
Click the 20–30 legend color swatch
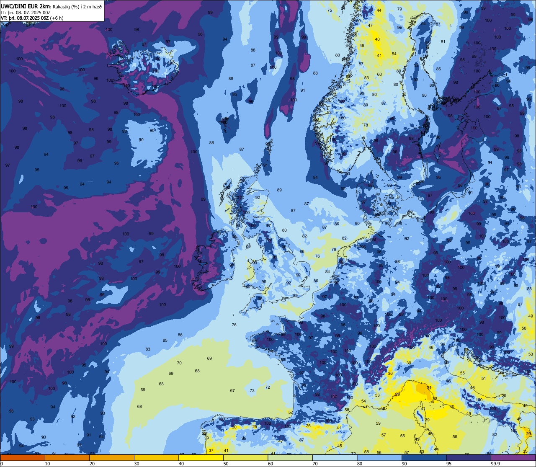coord(112,457)
